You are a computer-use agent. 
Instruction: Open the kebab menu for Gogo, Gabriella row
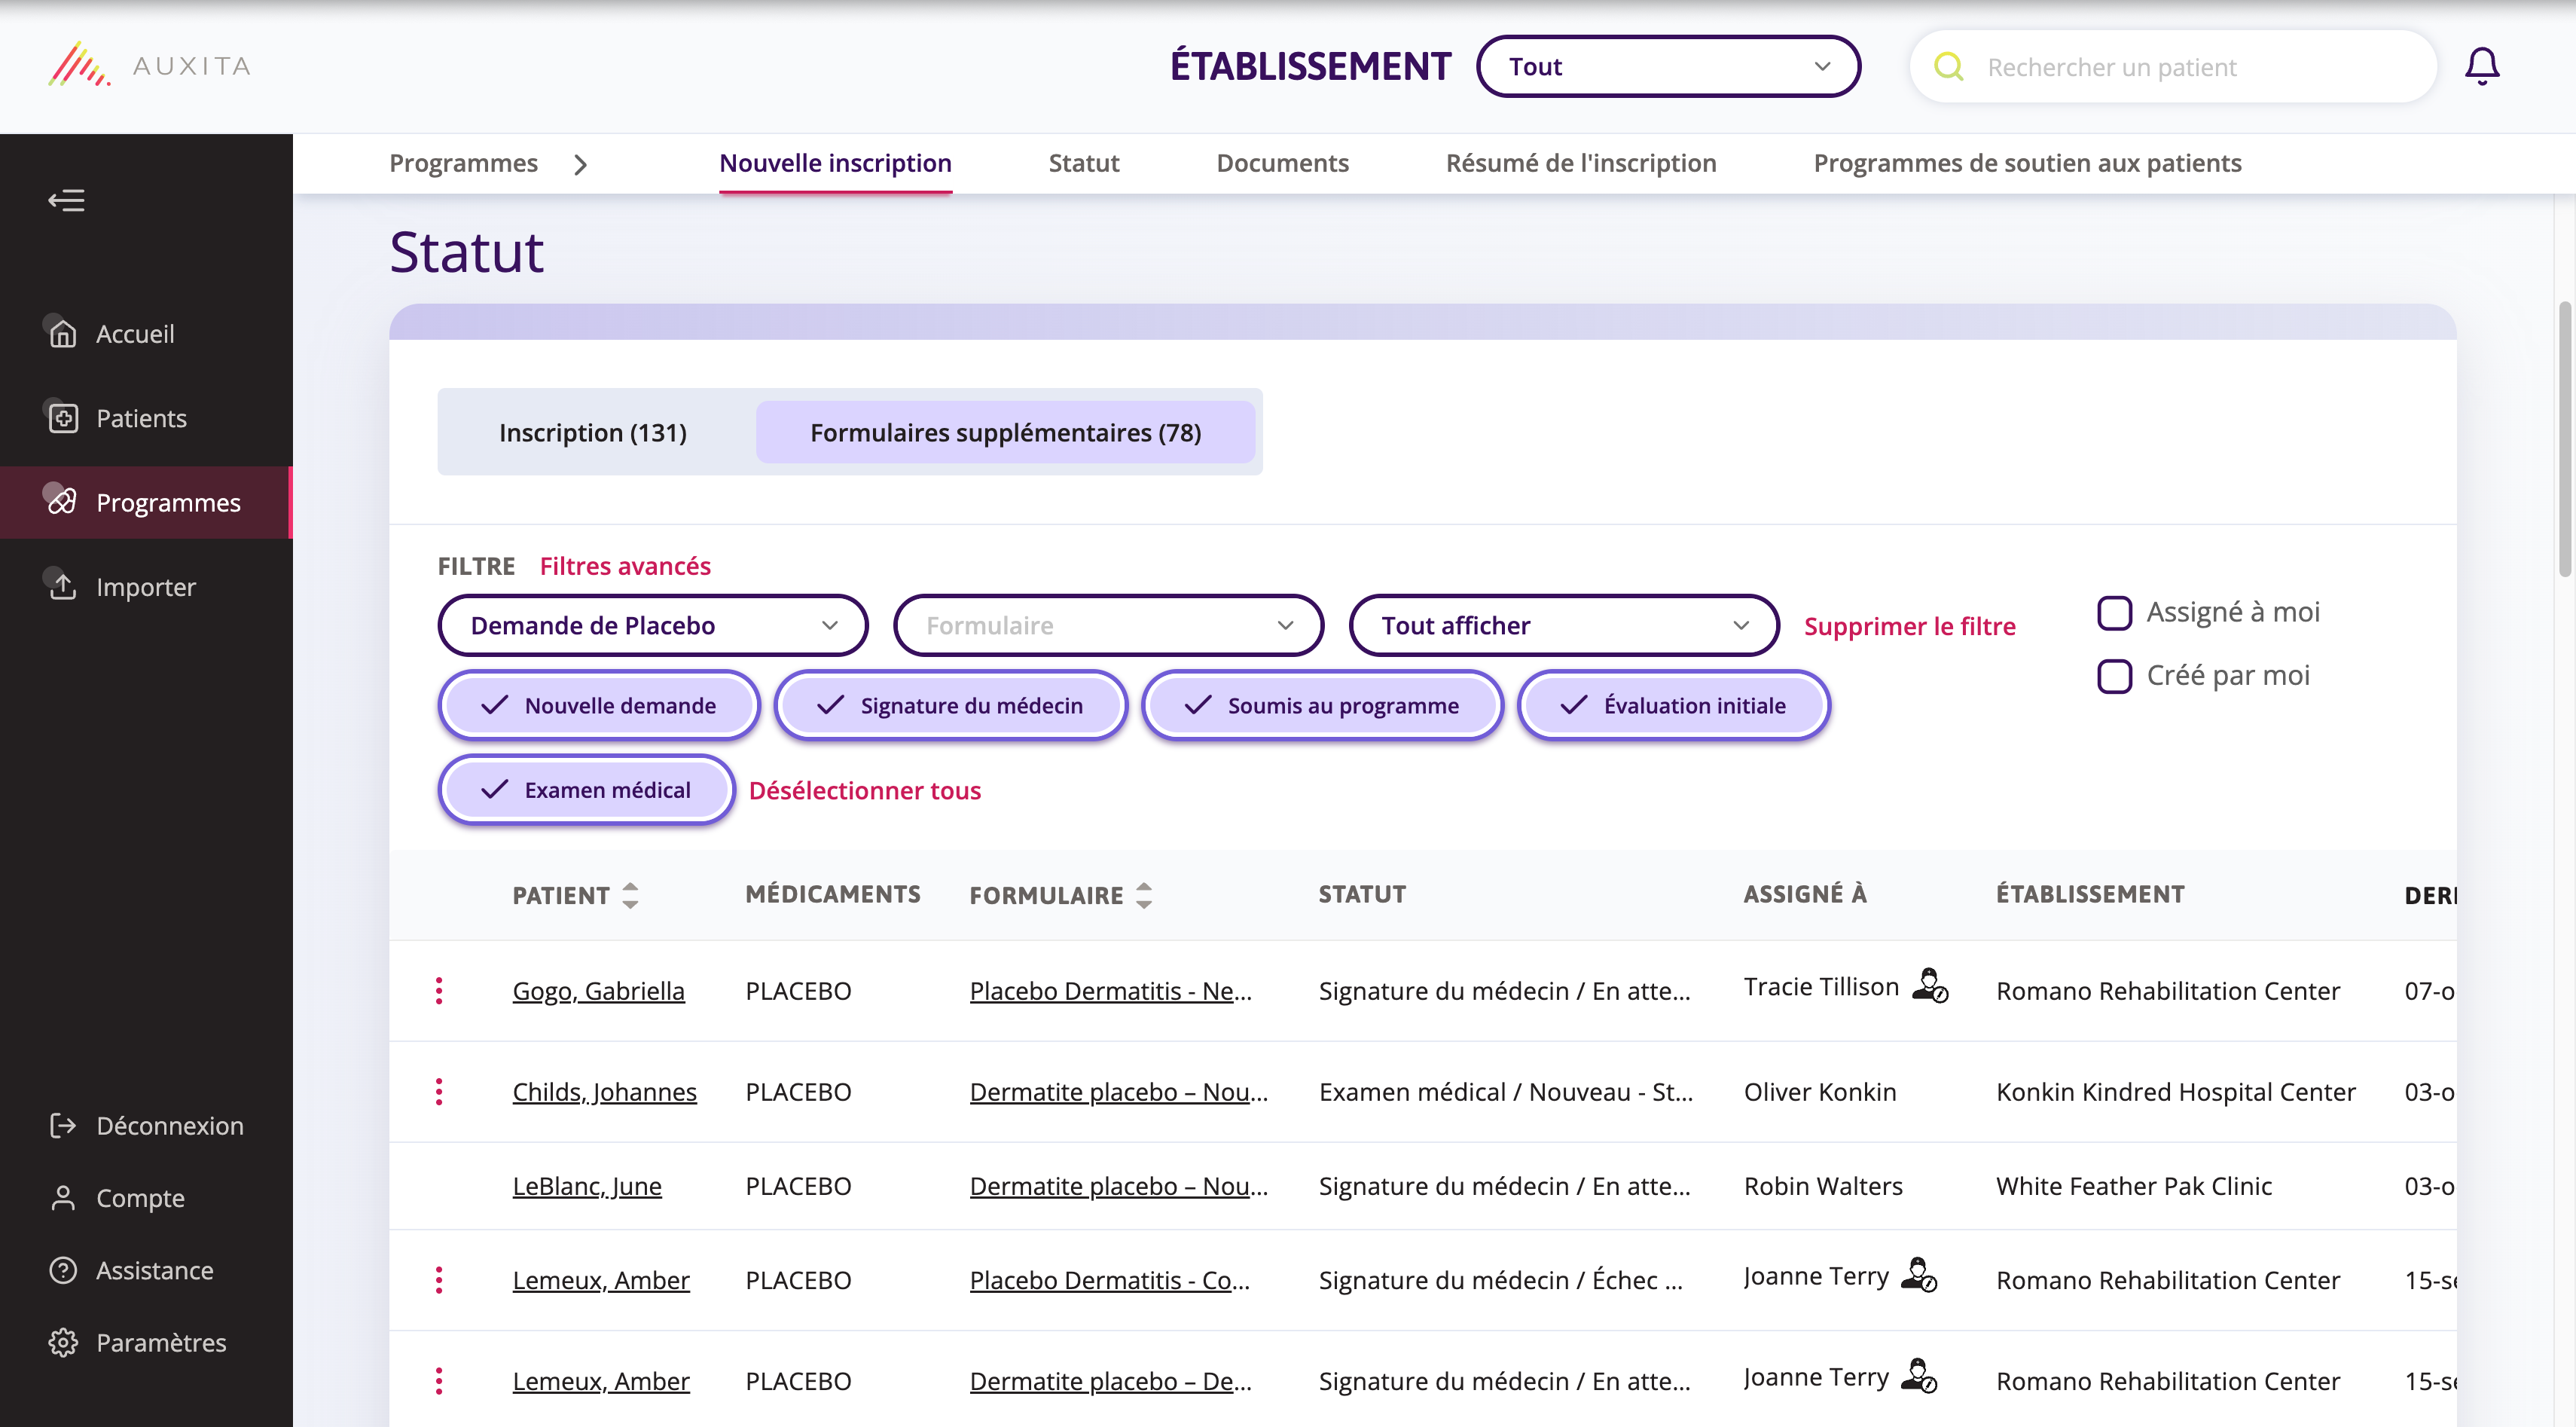pos(439,990)
